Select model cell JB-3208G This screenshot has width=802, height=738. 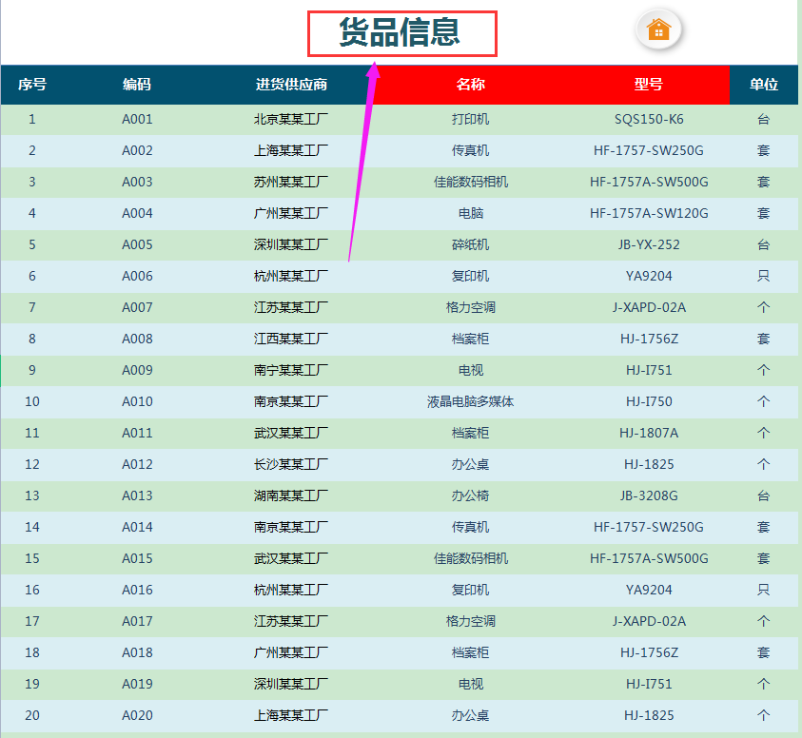coord(649,495)
